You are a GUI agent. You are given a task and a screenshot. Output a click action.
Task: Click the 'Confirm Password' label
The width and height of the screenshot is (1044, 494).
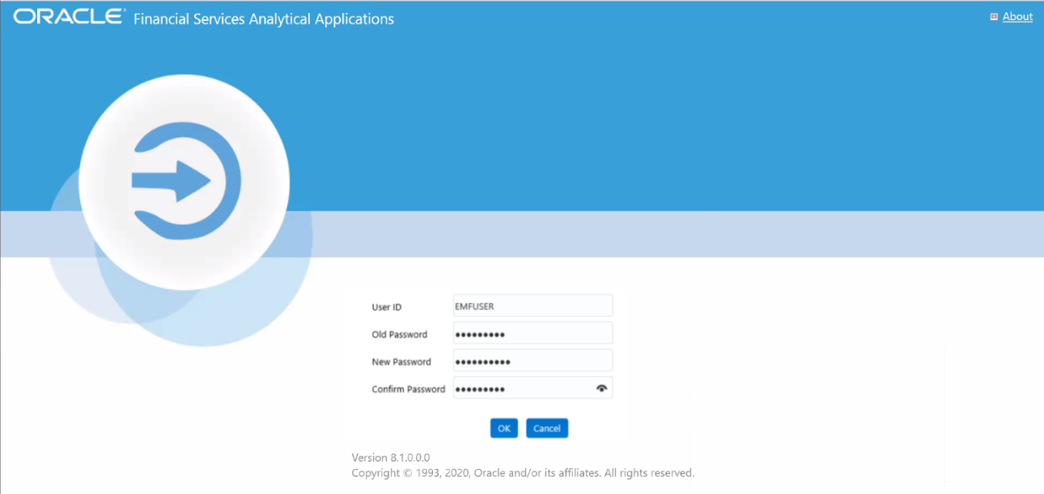(x=409, y=390)
